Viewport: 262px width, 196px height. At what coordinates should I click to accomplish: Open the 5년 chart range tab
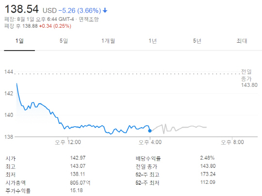tap(197, 41)
